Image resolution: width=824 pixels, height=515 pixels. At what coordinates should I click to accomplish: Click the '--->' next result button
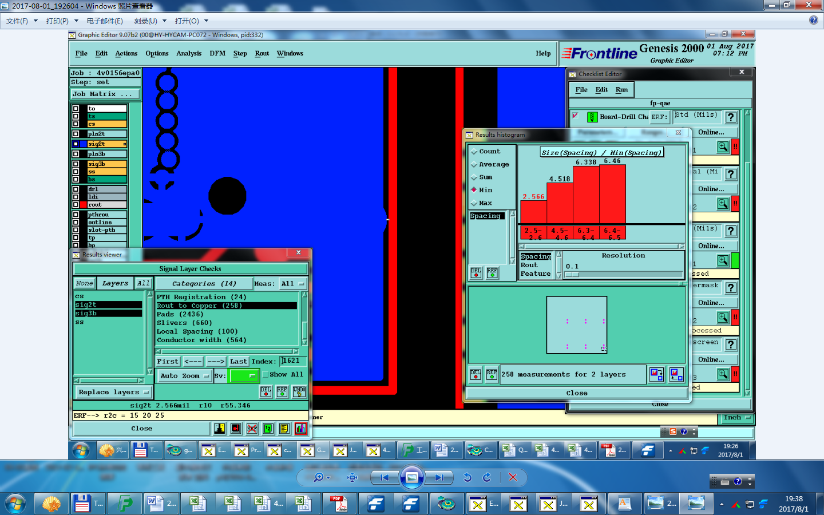pyautogui.click(x=216, y=361)
